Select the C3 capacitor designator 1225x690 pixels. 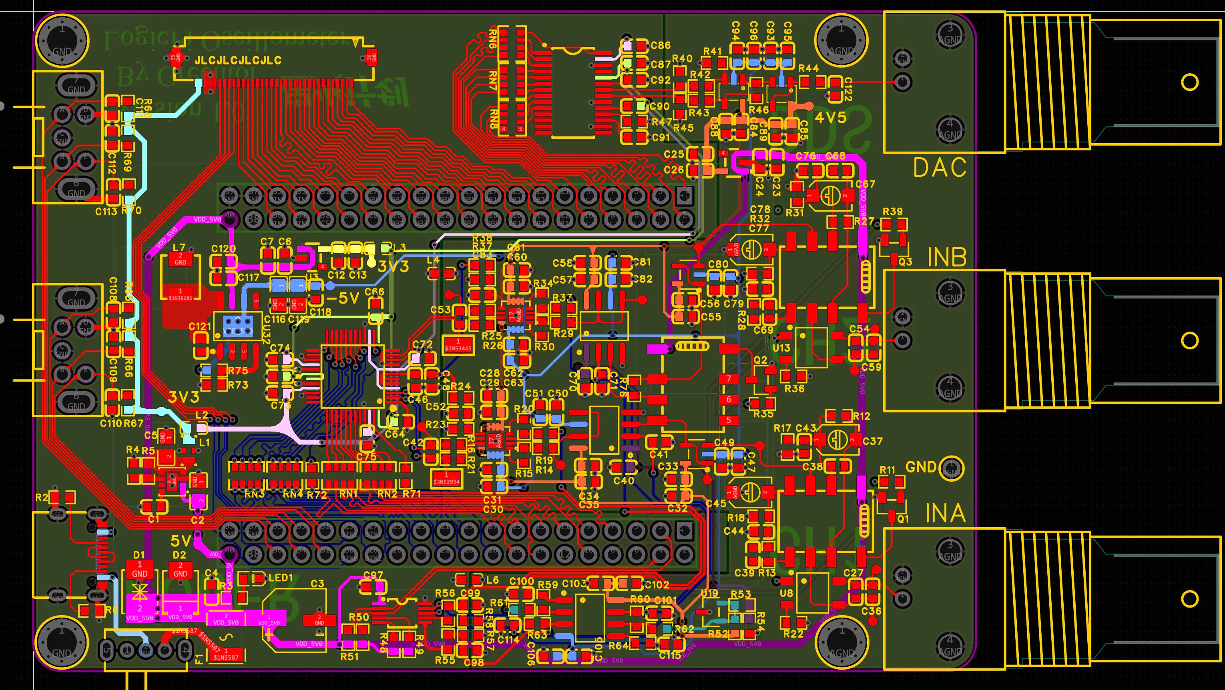(x=317, y=583)
